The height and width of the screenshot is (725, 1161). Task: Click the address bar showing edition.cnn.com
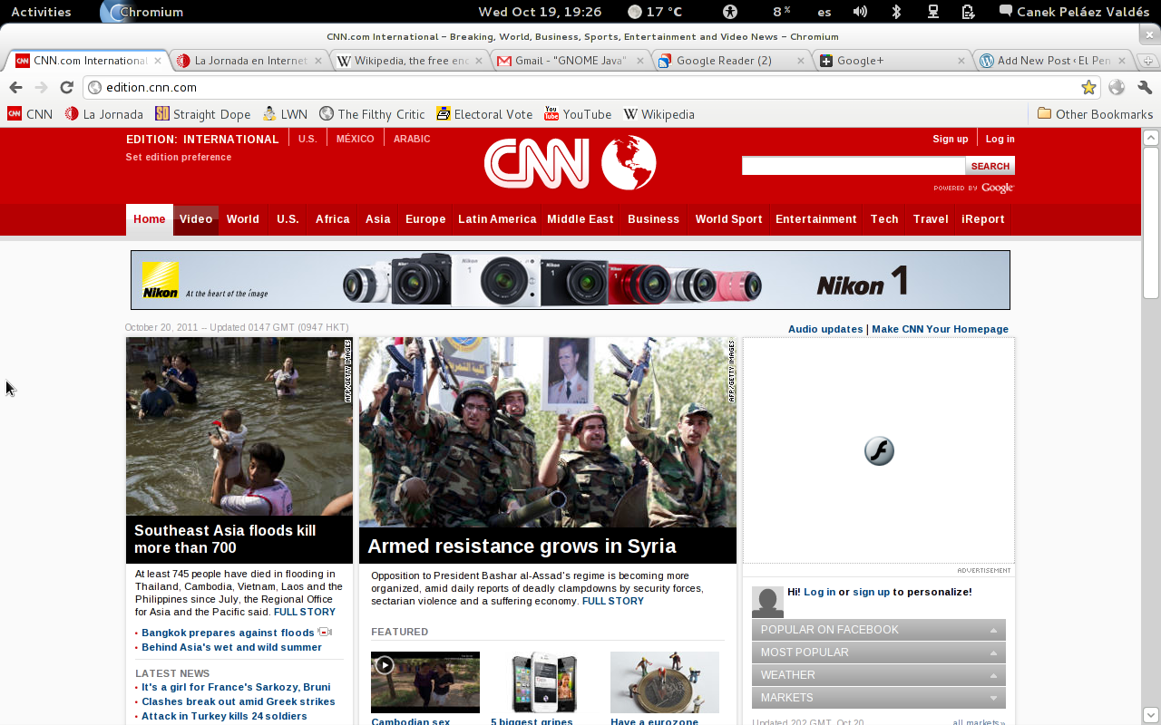(591, 87)
